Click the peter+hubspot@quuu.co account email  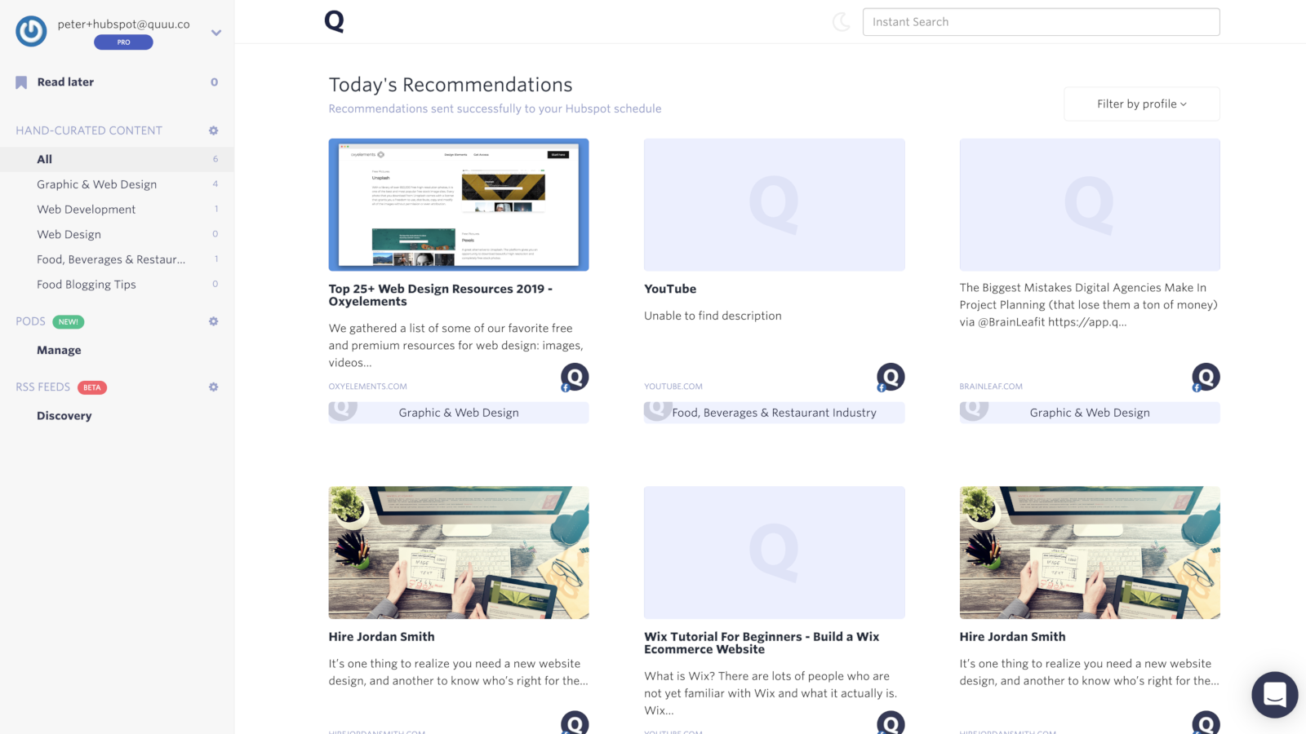[123, 24]
